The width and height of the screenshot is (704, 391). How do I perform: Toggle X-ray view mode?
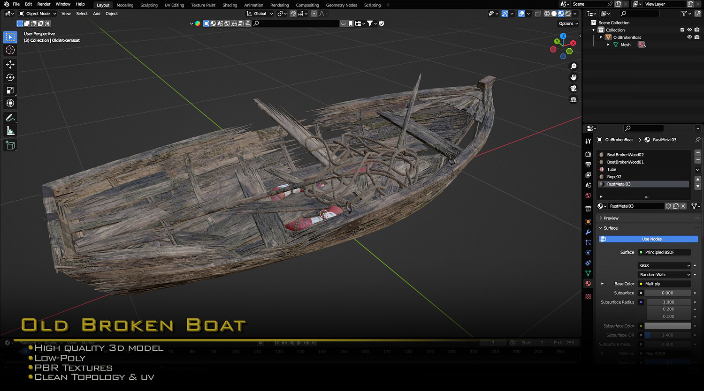click(x=538, y=14)
